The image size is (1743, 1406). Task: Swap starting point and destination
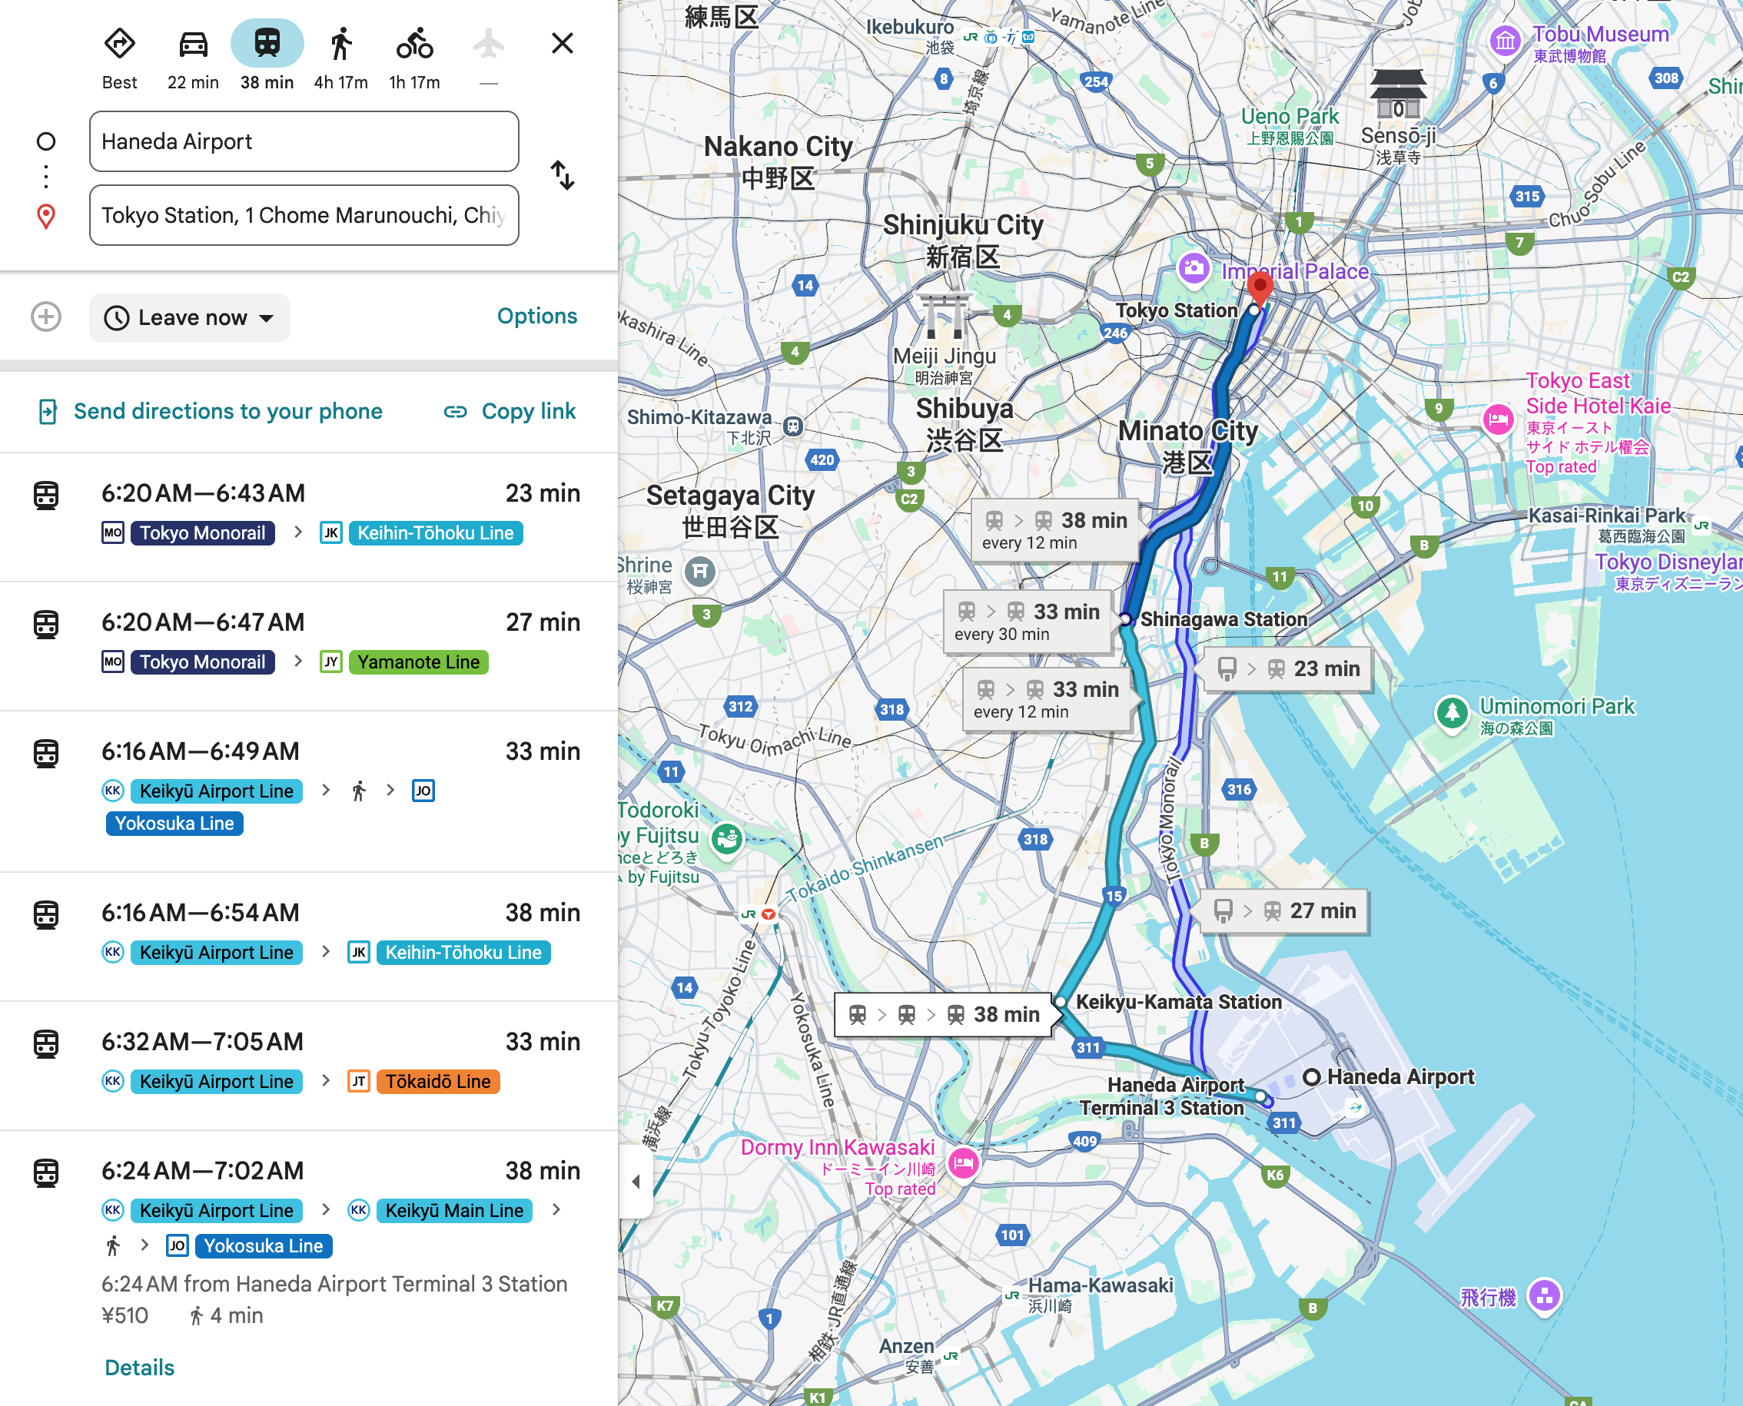(562, 175)
